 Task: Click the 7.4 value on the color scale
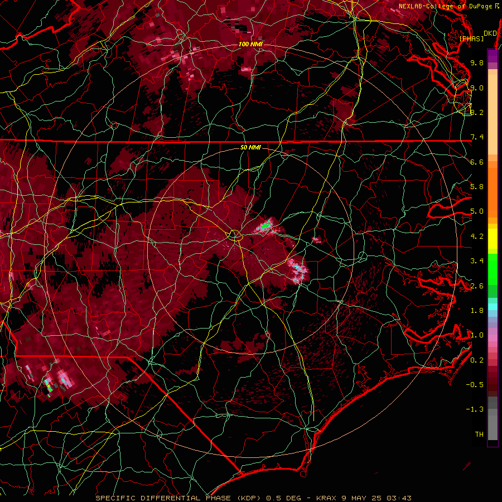(x=477, y=137)
